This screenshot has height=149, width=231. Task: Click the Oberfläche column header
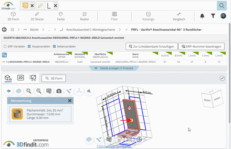point(100,56)
